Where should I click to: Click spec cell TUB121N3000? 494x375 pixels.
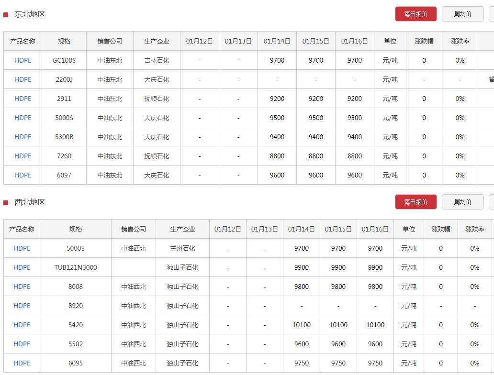click(76, 268)
